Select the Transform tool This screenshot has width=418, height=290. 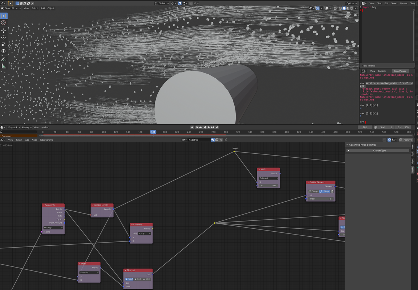click(4, 51)
